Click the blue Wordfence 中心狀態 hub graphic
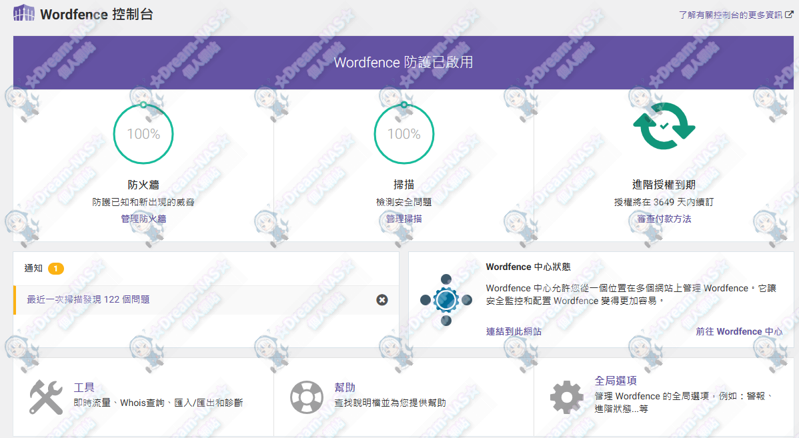The image size is (799, 438). point(446,300)
